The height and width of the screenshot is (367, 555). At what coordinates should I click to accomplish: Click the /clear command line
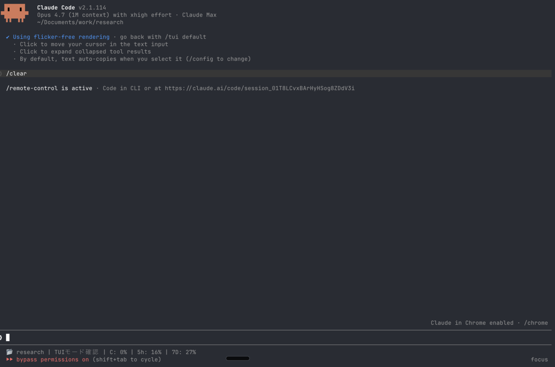tap(276, 73)
